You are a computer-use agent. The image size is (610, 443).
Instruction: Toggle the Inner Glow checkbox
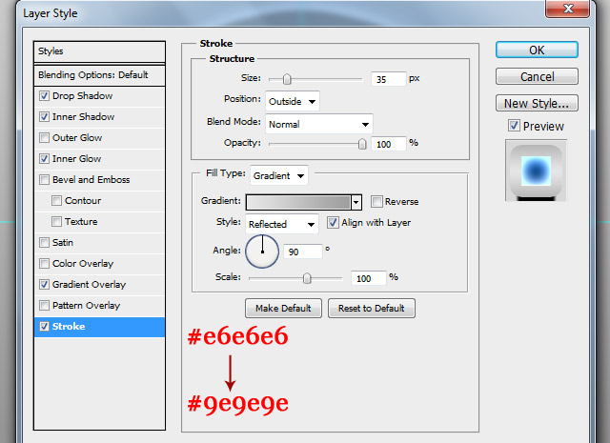[x=45, y=159]
